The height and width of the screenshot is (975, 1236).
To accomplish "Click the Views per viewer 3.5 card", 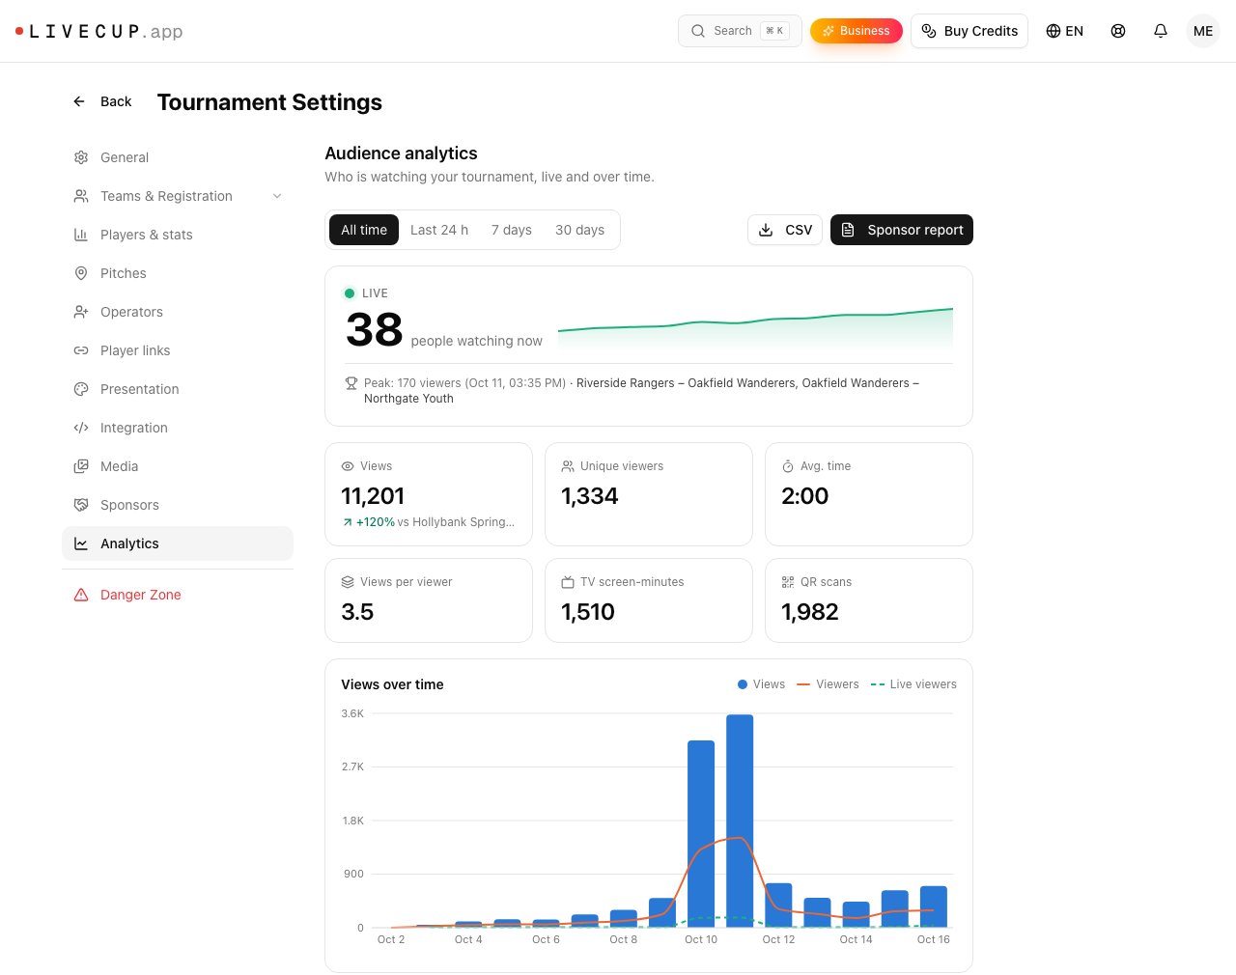I will (429, 600).
